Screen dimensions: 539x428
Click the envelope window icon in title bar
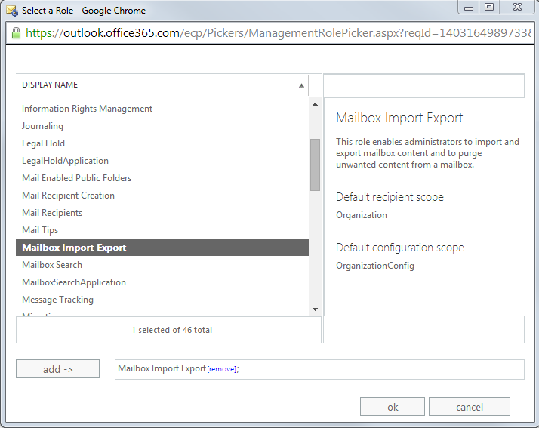point(12,11)
